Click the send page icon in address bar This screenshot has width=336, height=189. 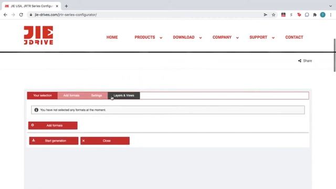(x=265, y=15)
